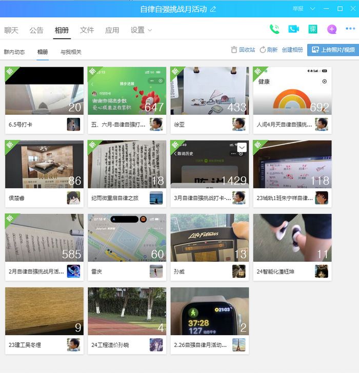Viewport: 359px width, 373px height.
Task: Switch to the 聊天 tab
Action: tap(11, 30)
